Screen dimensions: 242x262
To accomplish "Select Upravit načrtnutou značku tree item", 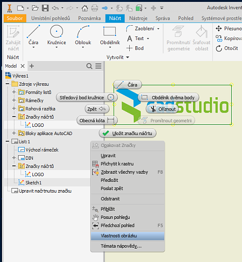I will point(41,191).
